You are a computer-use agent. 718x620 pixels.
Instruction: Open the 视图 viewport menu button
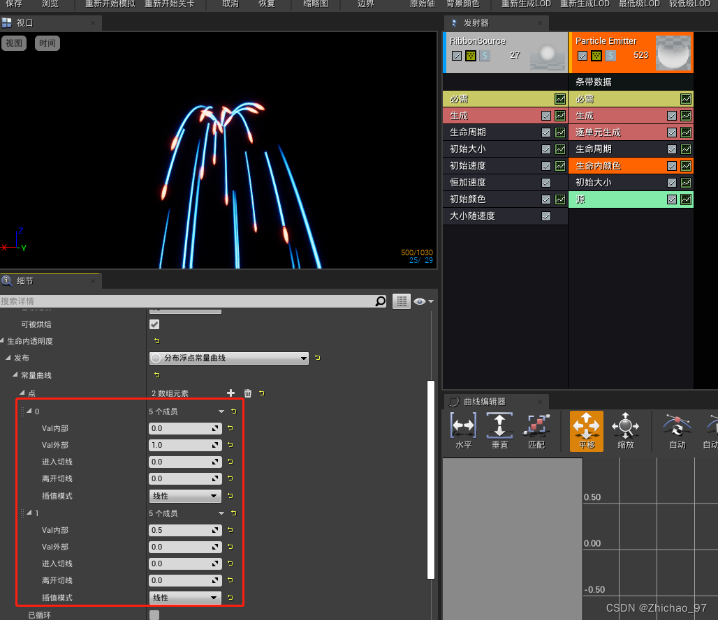[14, 43]
